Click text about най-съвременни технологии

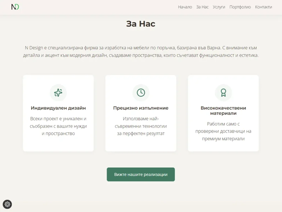coord(141,126)
